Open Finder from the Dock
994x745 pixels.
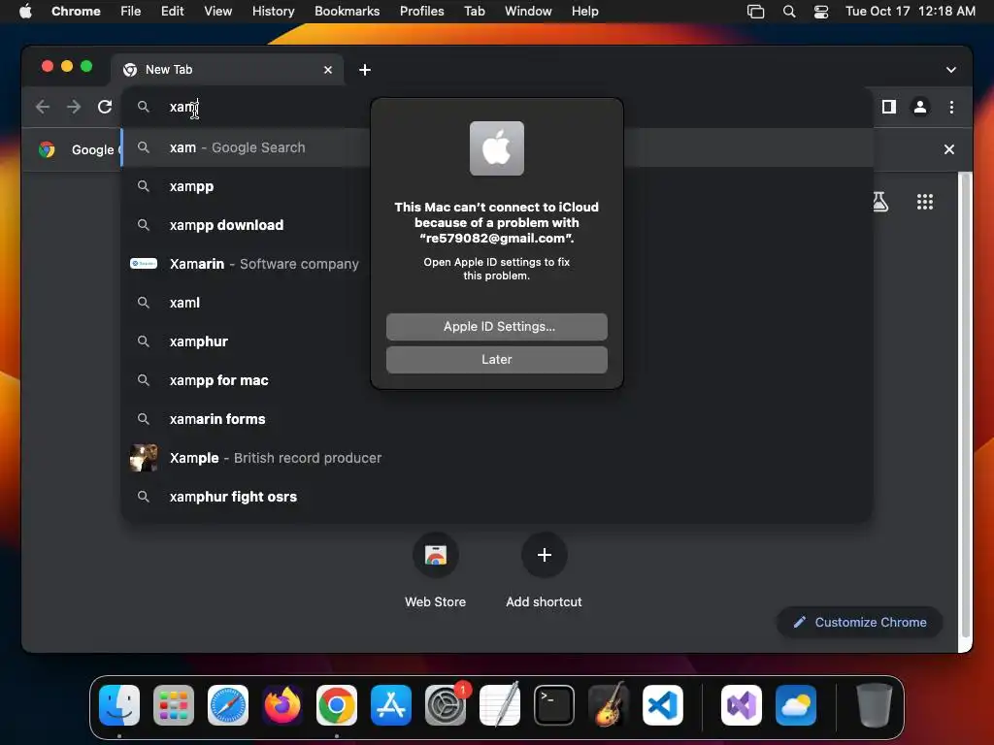pos(119,705)
